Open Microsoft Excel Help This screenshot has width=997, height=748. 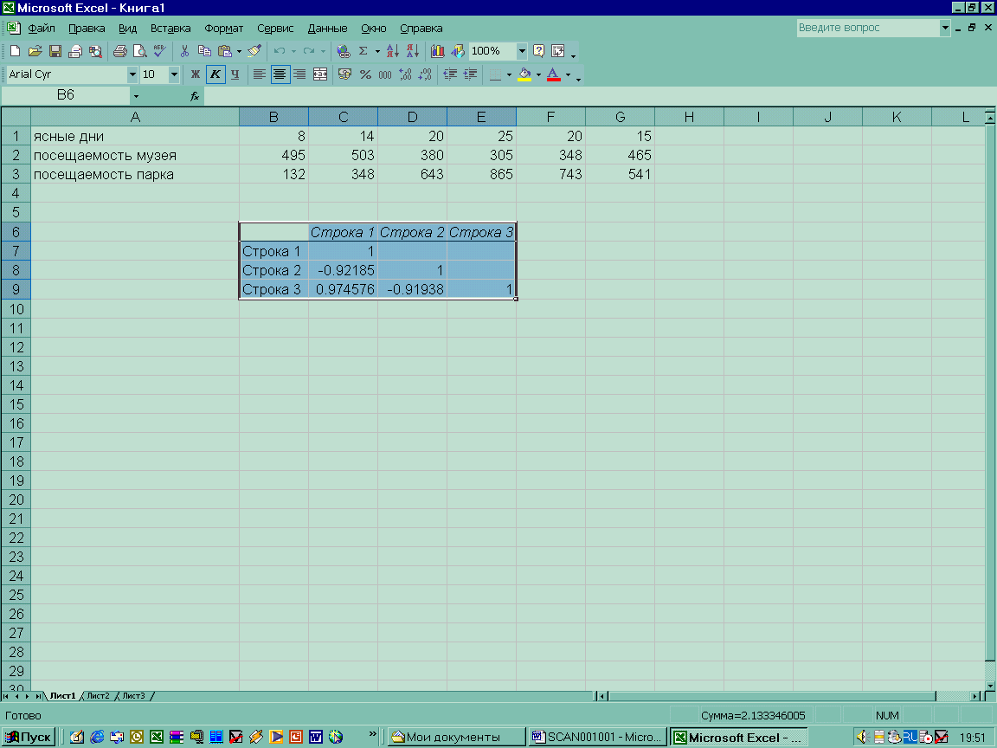538,51
